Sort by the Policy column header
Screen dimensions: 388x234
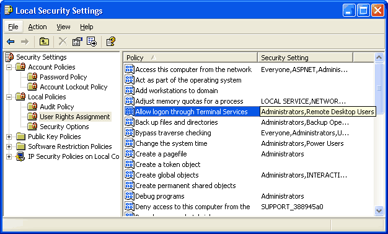coord(190,58)
